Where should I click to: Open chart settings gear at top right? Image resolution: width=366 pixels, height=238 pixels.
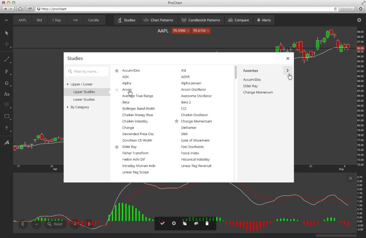pos(359,20)
